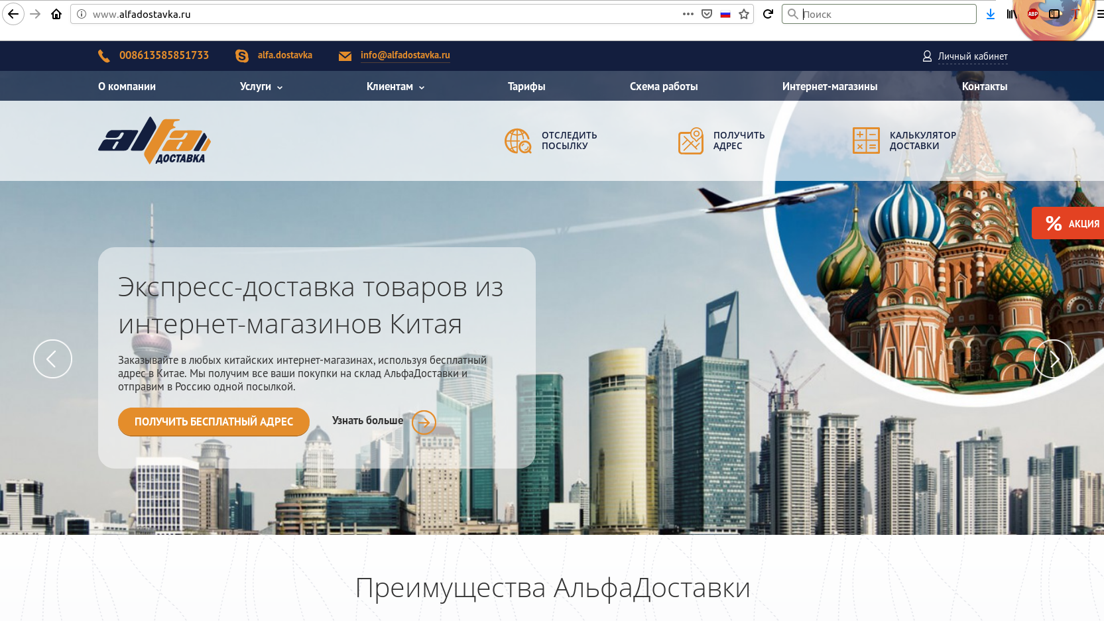Click the user profile icon for Личный кабинет

[x=927, y=56]
